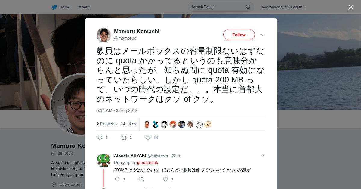Retweet the main tweet

pyautogui.click(x=124, y=138)
